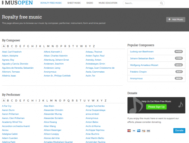This screenshot has width=189, height=143.
Task: Click the American Express payment icon
Action: tap(139, 131)
